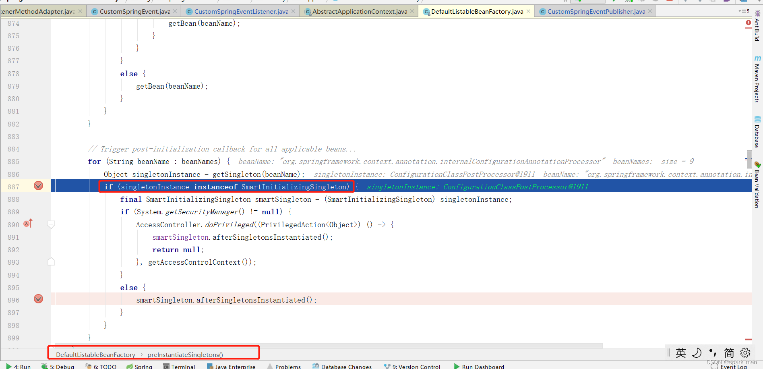Click DefaultListableBeanFactory in the breadcrumb bar
Viewport: 763px width, 369px height.
pyautogui.click(x=95, y=354)
